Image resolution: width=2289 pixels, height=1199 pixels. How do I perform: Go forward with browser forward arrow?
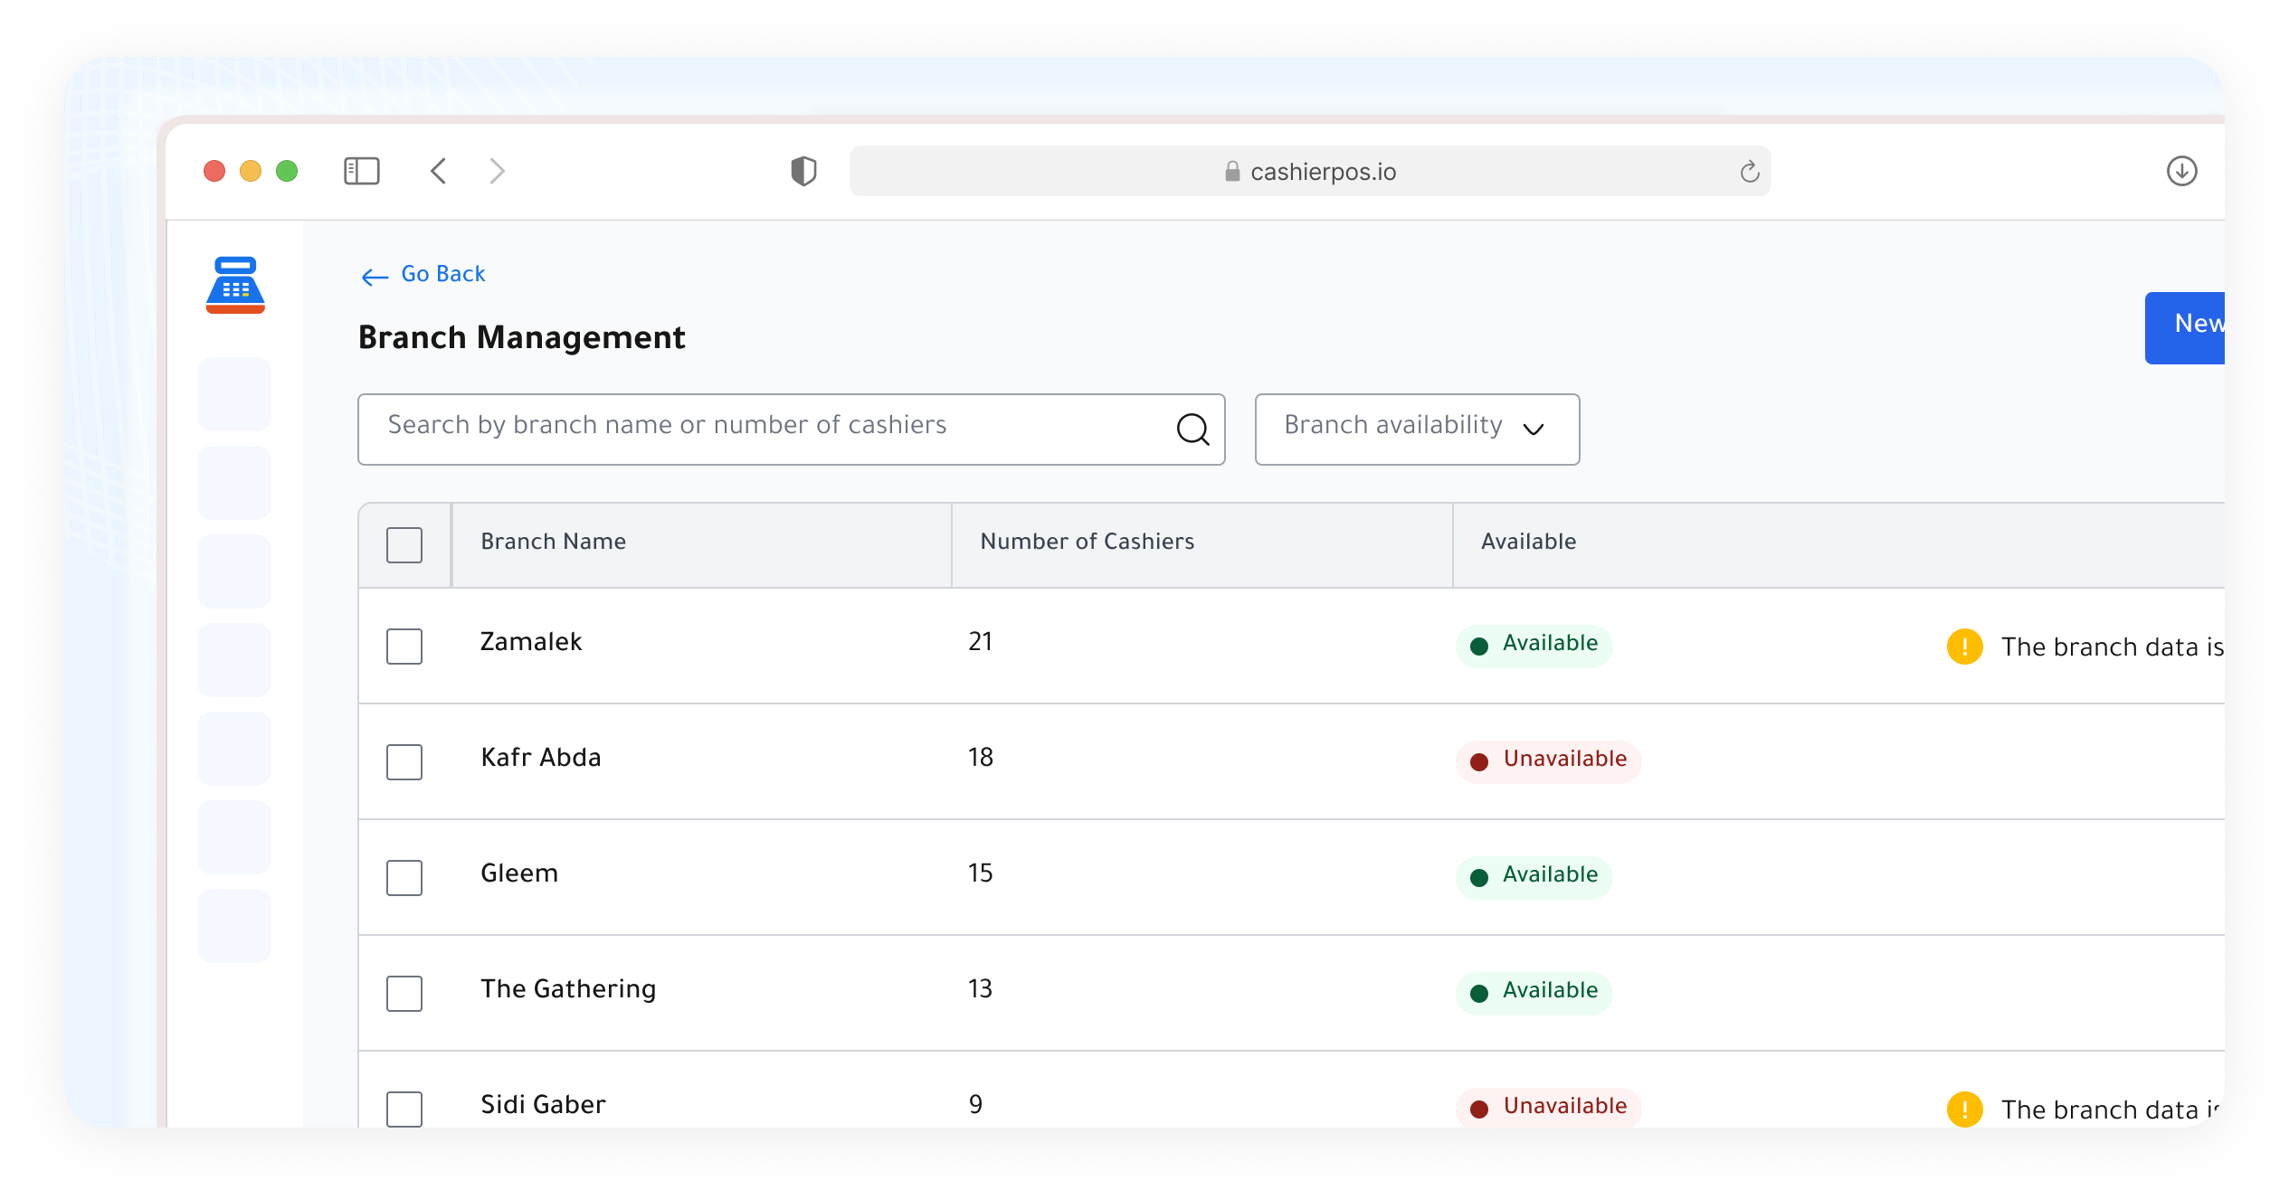coord(497,171)
